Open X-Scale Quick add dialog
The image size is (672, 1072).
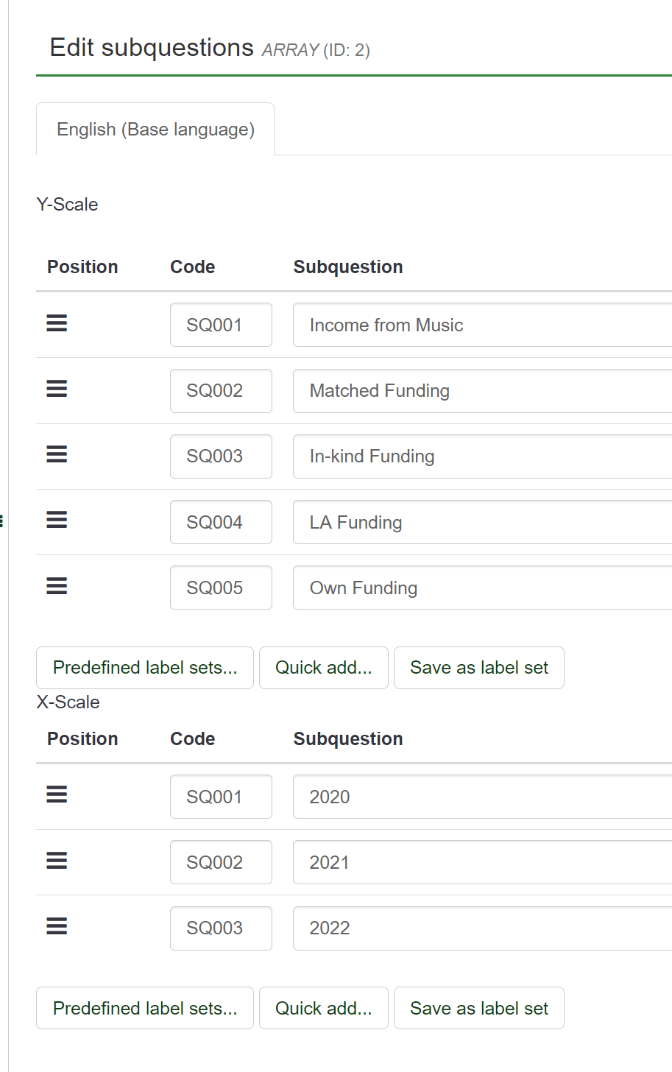[x=323, y=1008]
